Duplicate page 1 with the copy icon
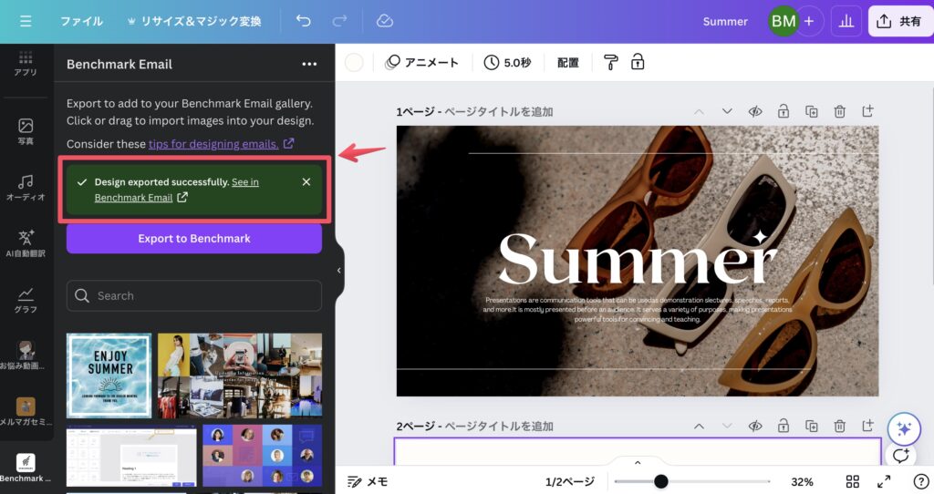Image resolution: width=934 pixels, height=494 pixels. point(811,111)
